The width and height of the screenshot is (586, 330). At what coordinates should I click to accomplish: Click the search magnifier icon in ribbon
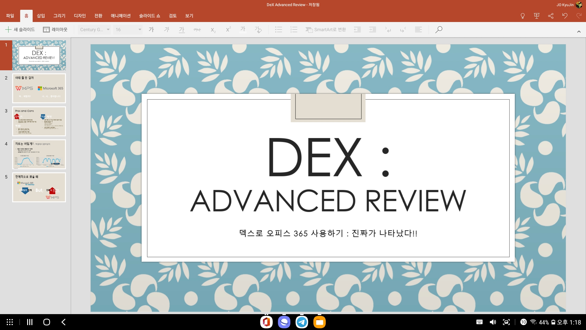click(439, 30)
